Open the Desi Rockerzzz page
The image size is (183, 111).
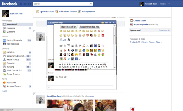pyautogui.click(x=13, y=44)
